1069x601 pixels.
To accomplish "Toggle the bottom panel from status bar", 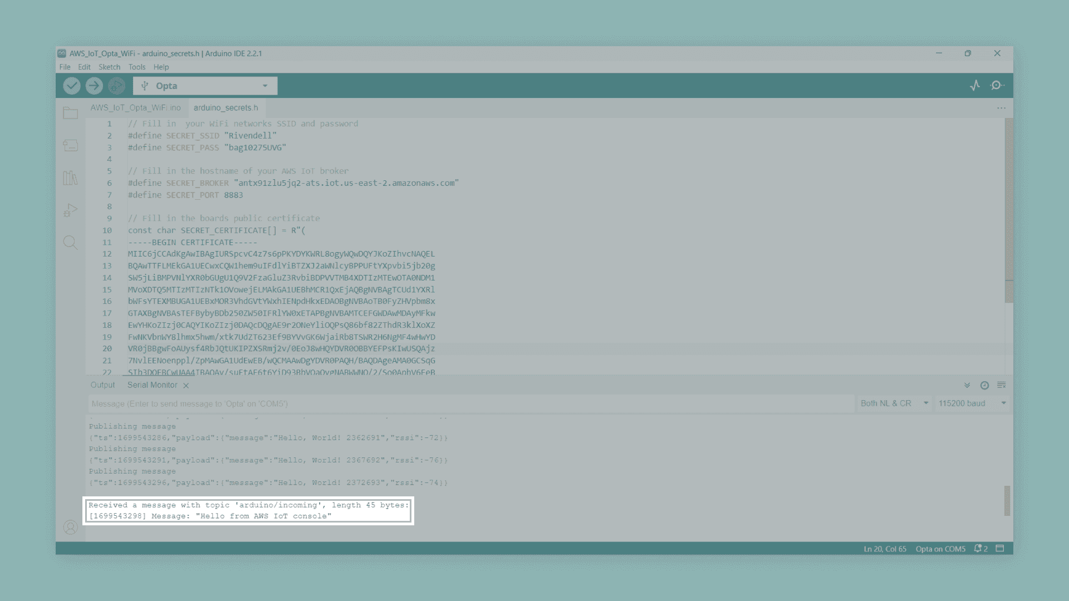I will 1000,549.
